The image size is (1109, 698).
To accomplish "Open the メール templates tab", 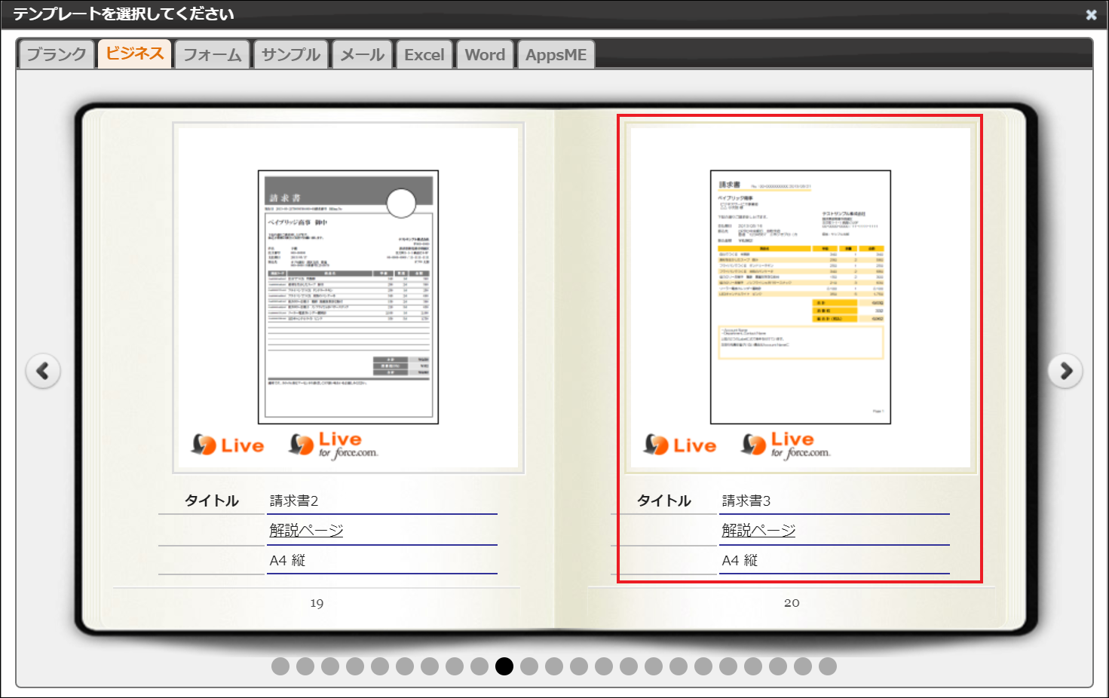I will coord(363,54).
